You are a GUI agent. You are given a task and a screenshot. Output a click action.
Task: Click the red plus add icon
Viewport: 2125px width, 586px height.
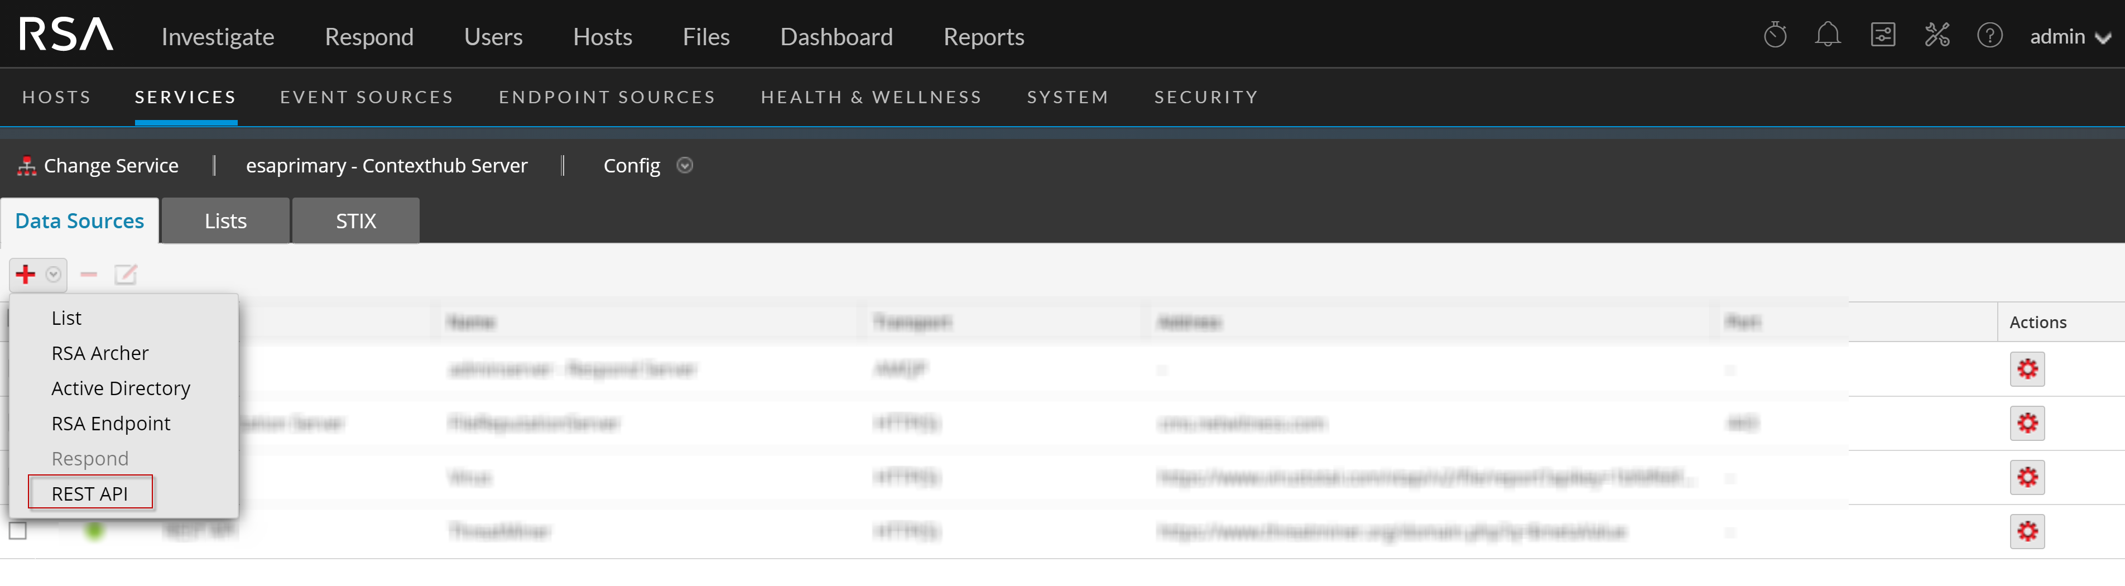tap(26, 274)
